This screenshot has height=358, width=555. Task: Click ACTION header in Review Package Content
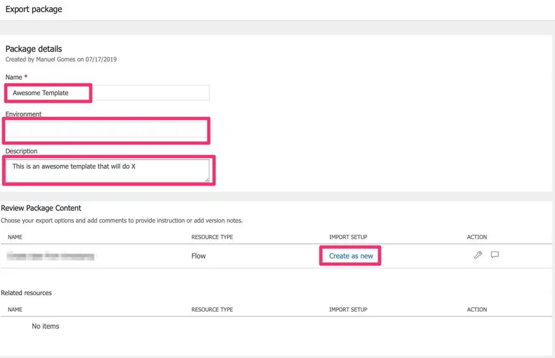coord(477,237)
